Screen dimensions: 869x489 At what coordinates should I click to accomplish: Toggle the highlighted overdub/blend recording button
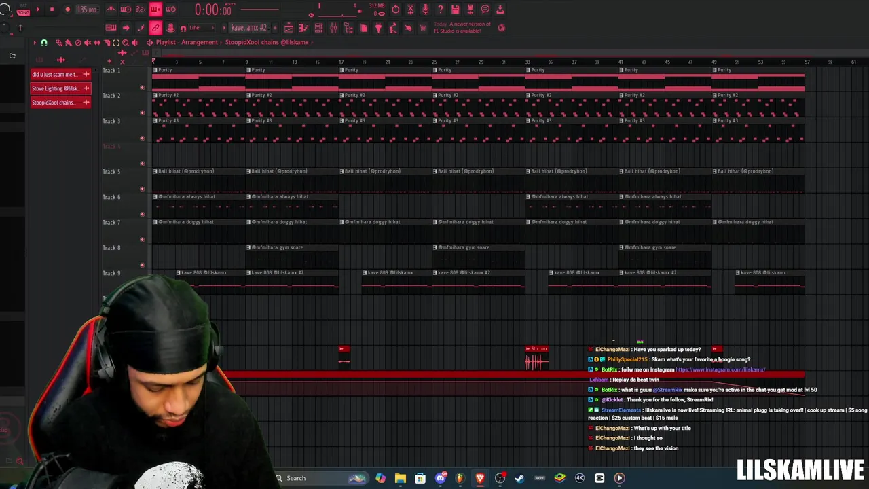click(x=155, y=10)
